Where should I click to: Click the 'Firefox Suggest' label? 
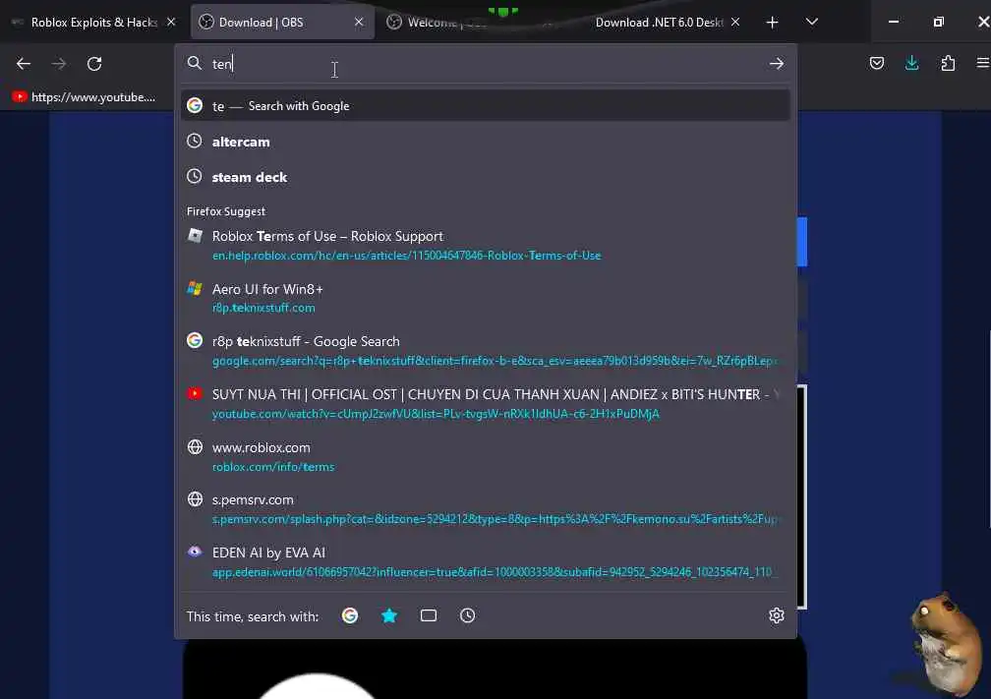click(226, 211)
